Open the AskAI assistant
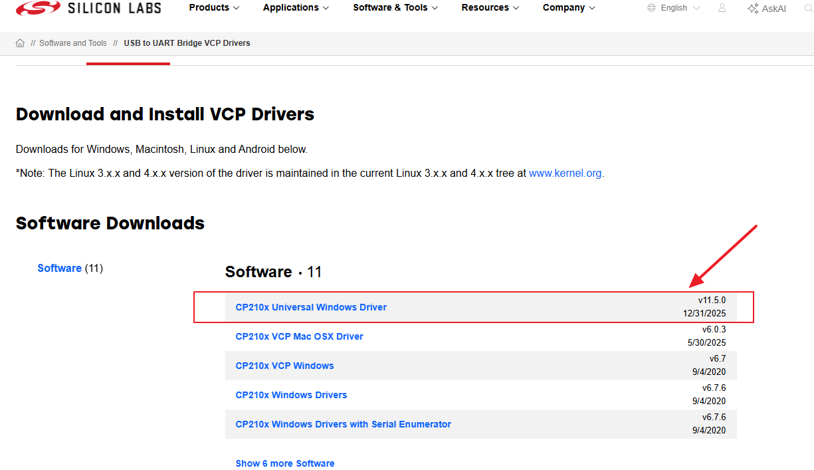 [767, 9]
